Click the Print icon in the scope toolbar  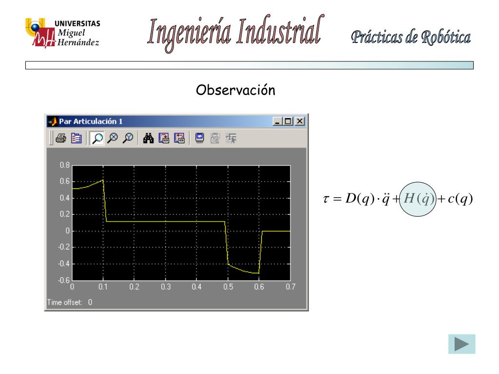[x=61, y=138]
